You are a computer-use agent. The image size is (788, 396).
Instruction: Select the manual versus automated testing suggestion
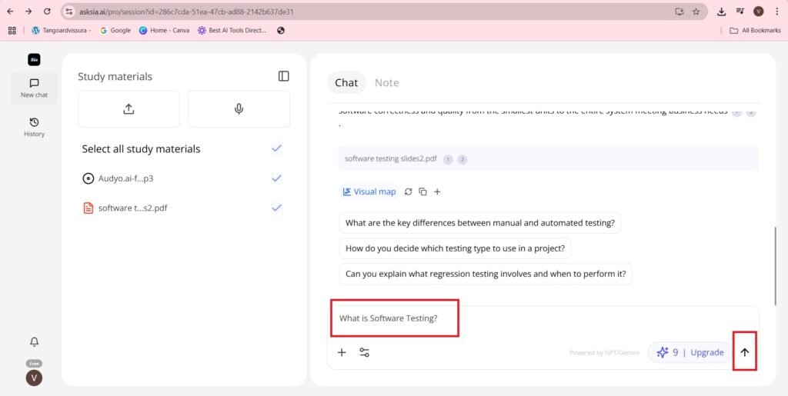pyautogui.click(x=480, y=223)
